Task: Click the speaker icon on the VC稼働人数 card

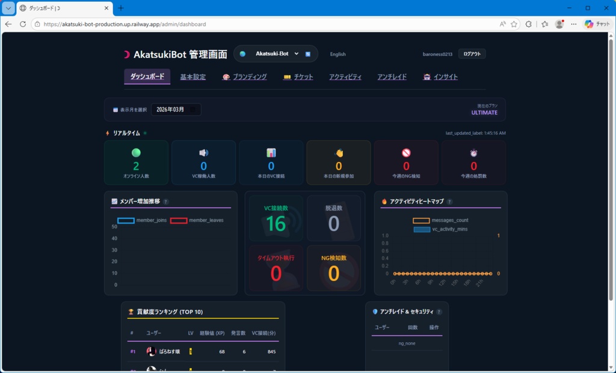Action: [204, 153]
